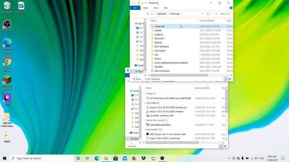Screen dimensions: 289x162
Task: Click the taskbar search box
Action: pos(42,158)
